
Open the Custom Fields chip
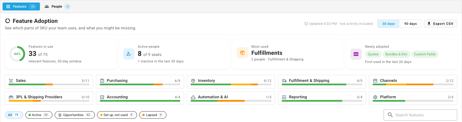pos(425,54)
